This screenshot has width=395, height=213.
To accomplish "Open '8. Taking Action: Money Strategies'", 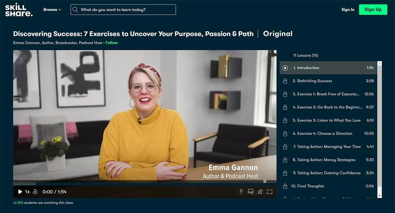I will click(x=329, y=160).
